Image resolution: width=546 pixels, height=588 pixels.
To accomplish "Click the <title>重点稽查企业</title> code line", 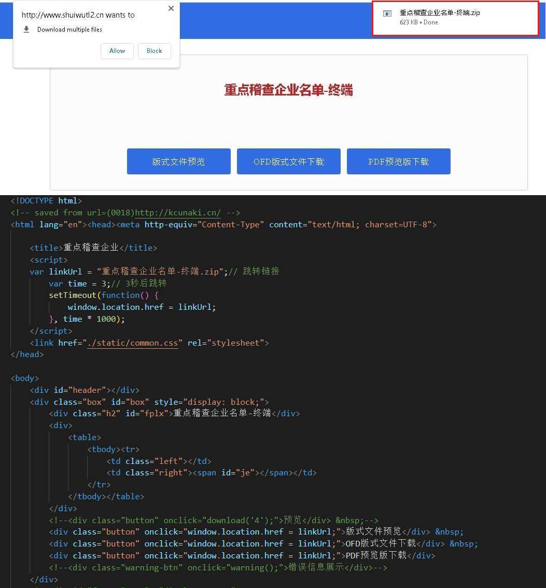I will (x=93, y=248).
